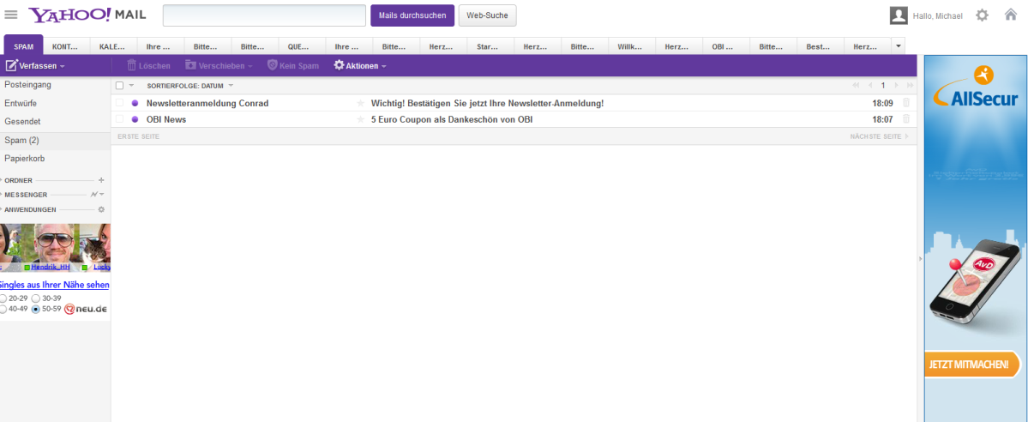Screen dimensions: 1028x422
Task: Switch to the SPAM tab
Action: point(24,46)
